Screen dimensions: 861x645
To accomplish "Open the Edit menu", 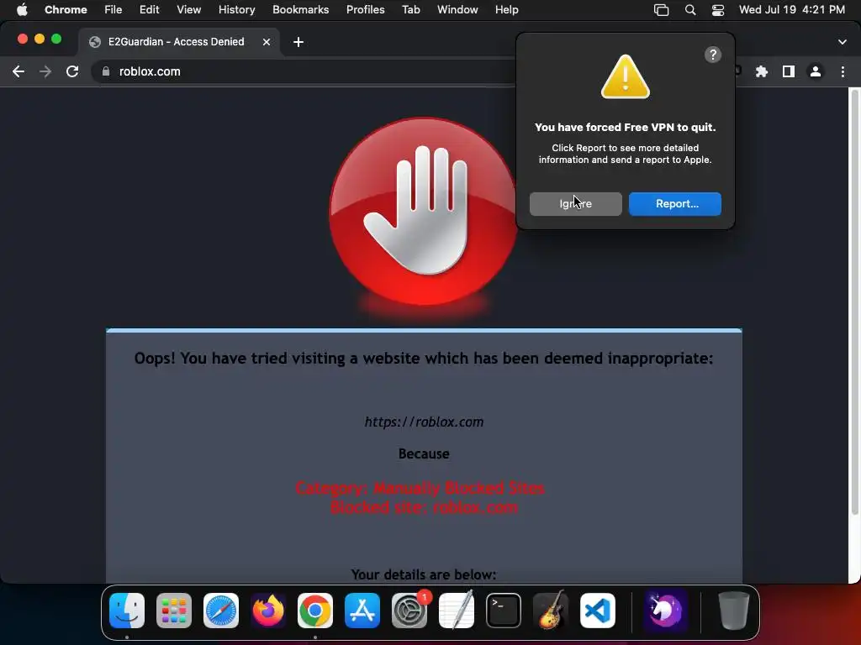I will point(149,10).
